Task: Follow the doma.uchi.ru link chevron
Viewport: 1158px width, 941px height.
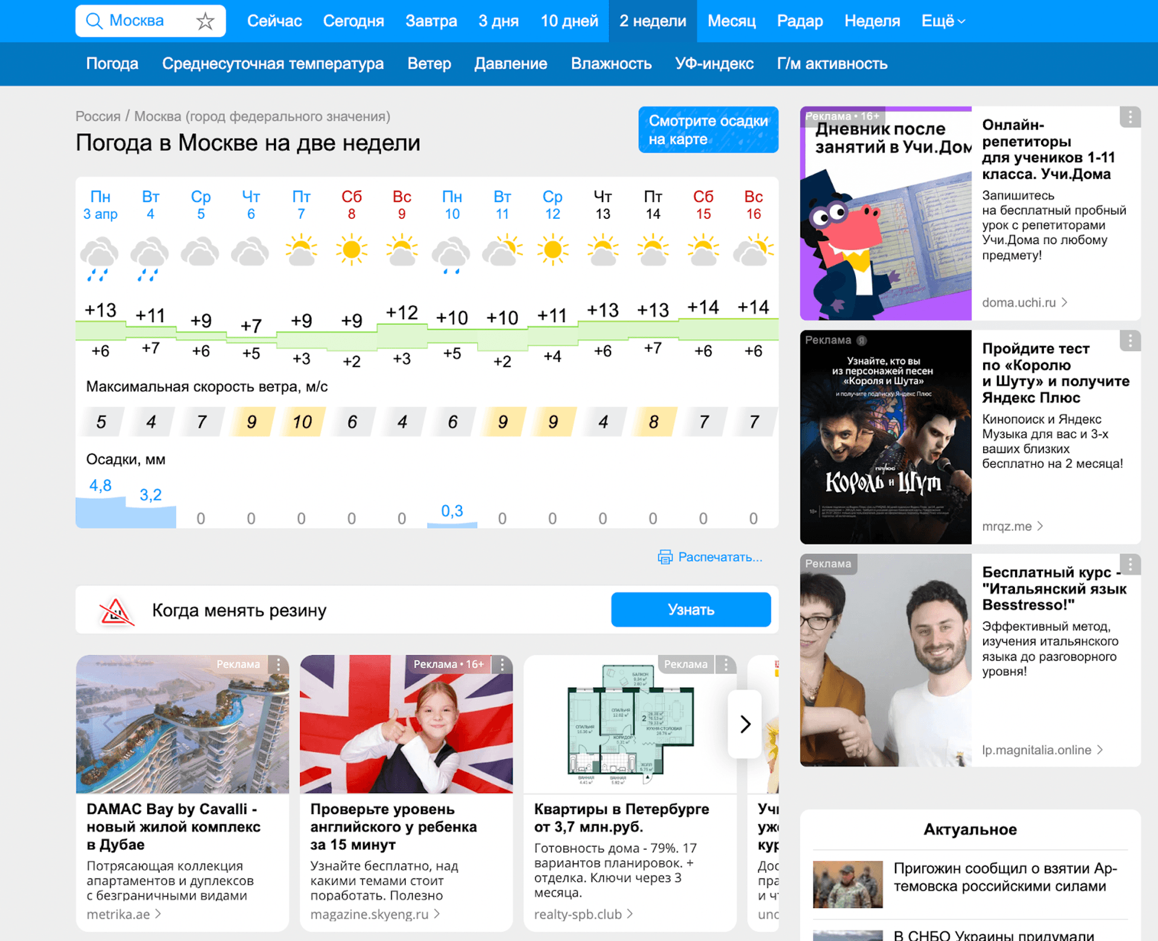Action: tap(1065, 303)
